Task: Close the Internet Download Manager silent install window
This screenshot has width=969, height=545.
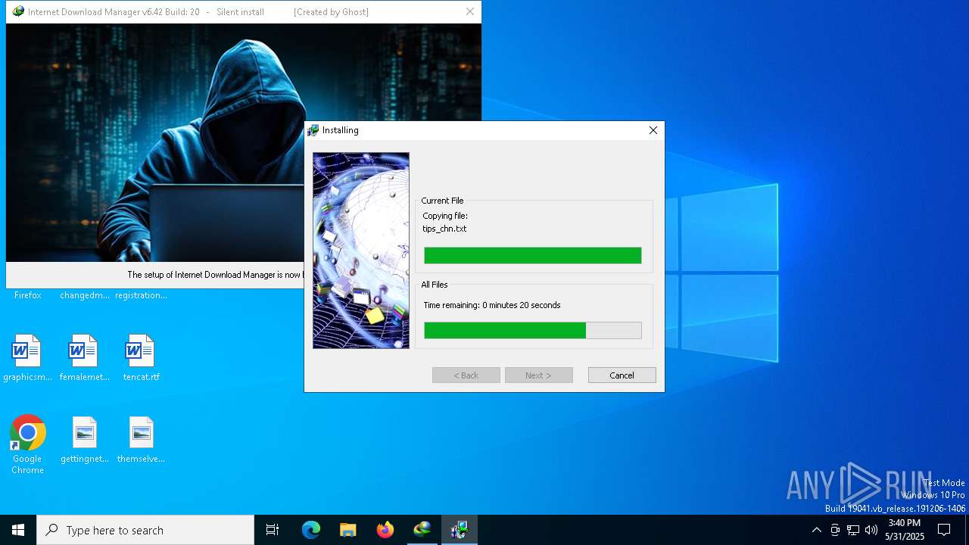Action: pyautogui.click(x=469, y=12)
